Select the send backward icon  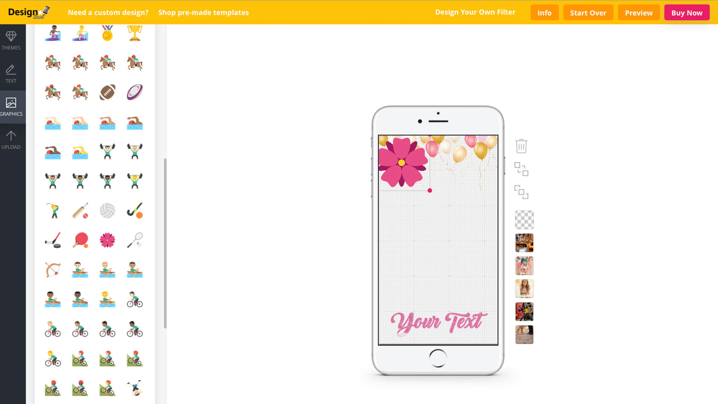[521, 192]
